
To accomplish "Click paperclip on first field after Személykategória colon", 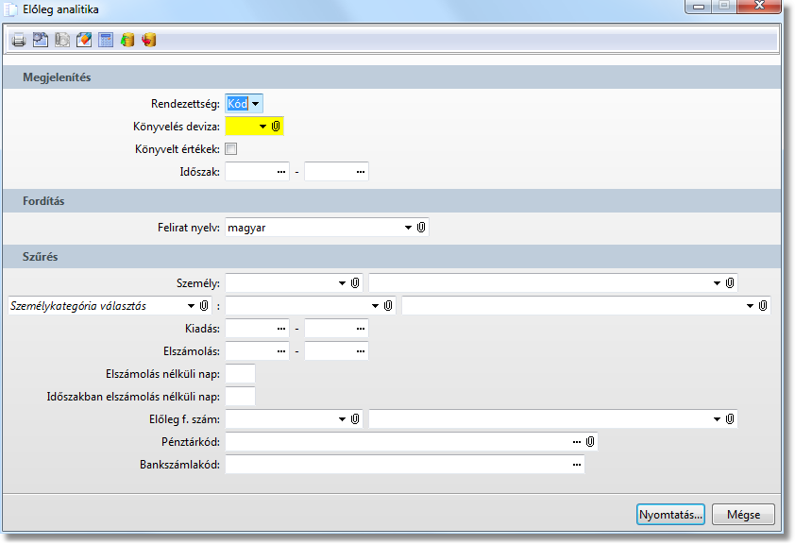I will tap(388, 306).
